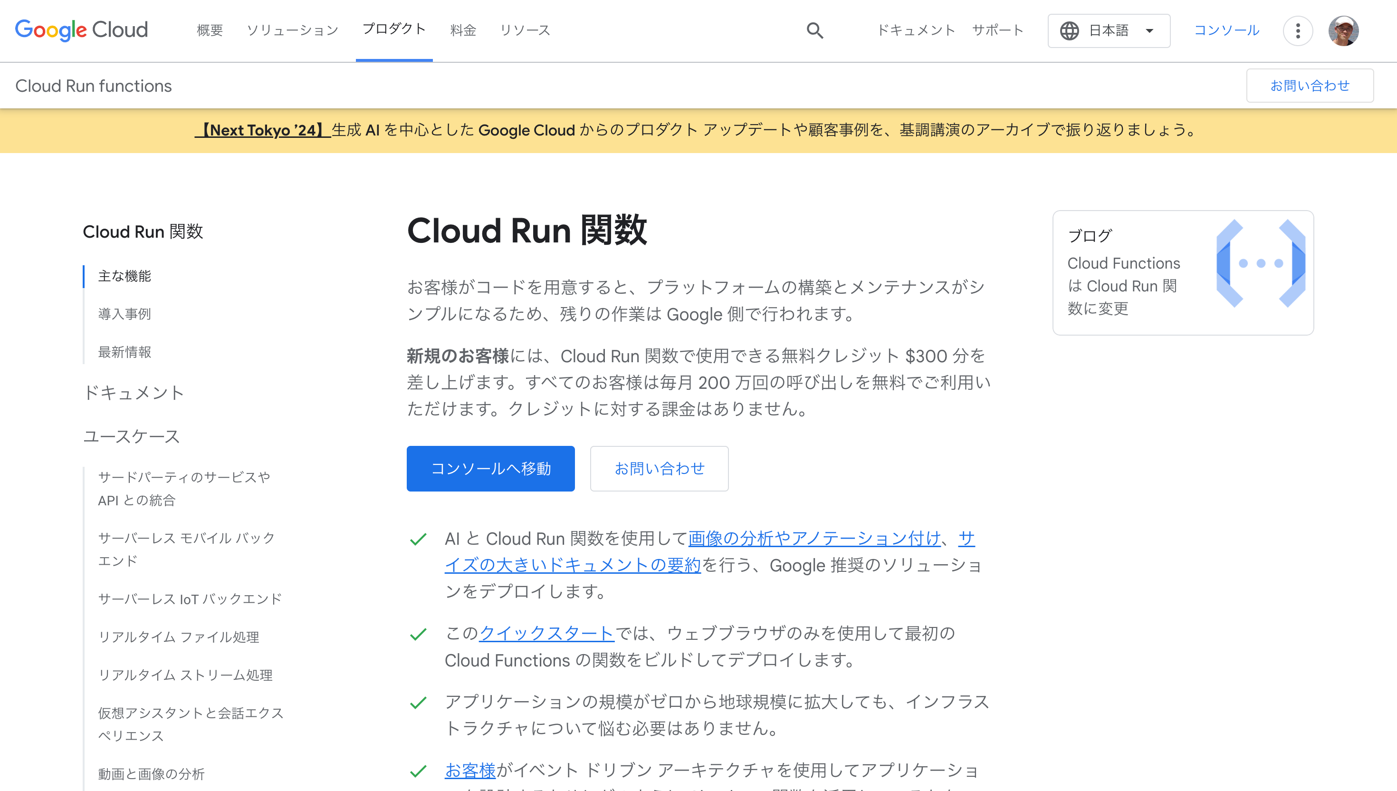Click the コンソール header link
Screen dimensions: 1397x791
click(x=1226, y=30)
